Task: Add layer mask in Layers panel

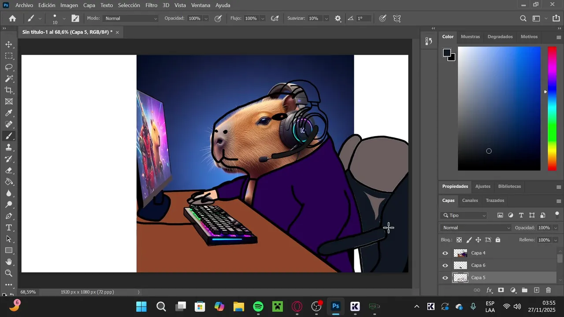Action: coord(501,290)
